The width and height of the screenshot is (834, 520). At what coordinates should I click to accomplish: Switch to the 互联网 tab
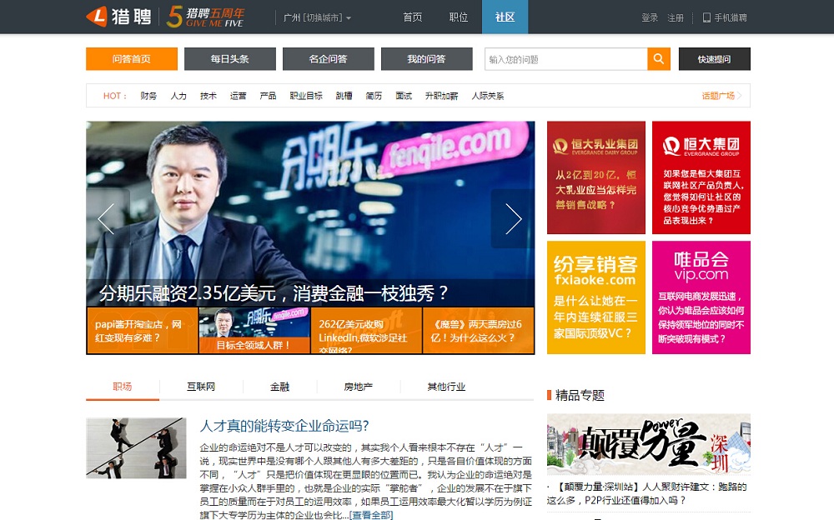(x=201, y=387)
